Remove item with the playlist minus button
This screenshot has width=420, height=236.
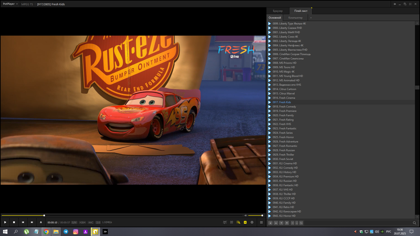[x=297, y=223]
